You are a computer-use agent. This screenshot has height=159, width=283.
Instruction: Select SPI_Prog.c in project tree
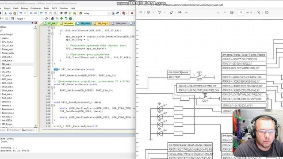coord(7,124)
